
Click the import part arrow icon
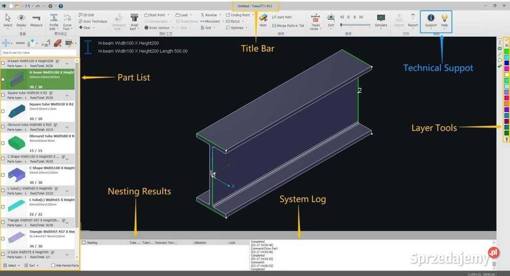(x=31, y=43)
